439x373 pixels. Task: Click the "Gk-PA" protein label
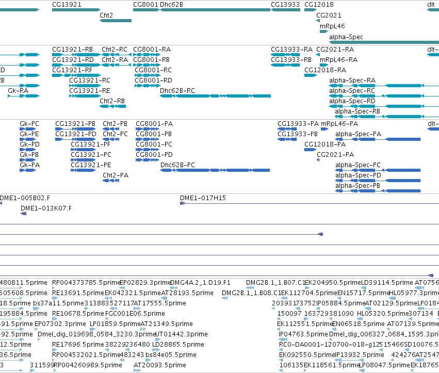click(x=30, y=165)
